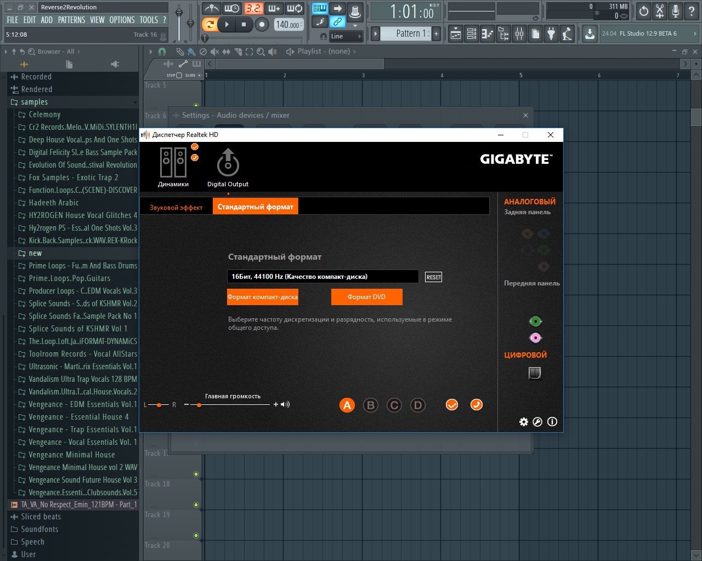Image resolution: width=702 pixels, height=561 pixels.
Task: Click the pink front panel audio jack
Action: tap(535, 338)
